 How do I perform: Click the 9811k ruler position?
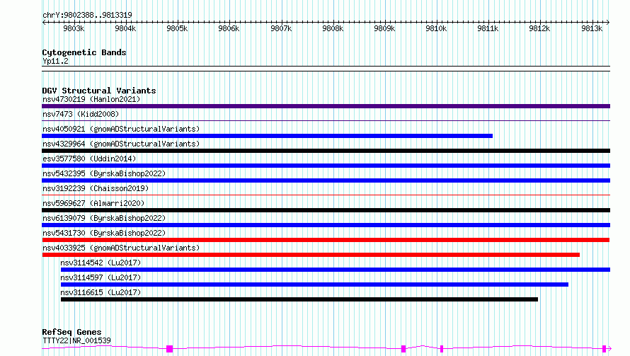coord(488,28)
